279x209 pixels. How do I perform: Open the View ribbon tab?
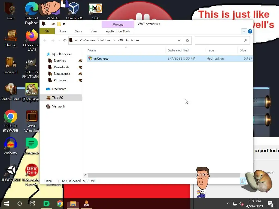[94, 31]
